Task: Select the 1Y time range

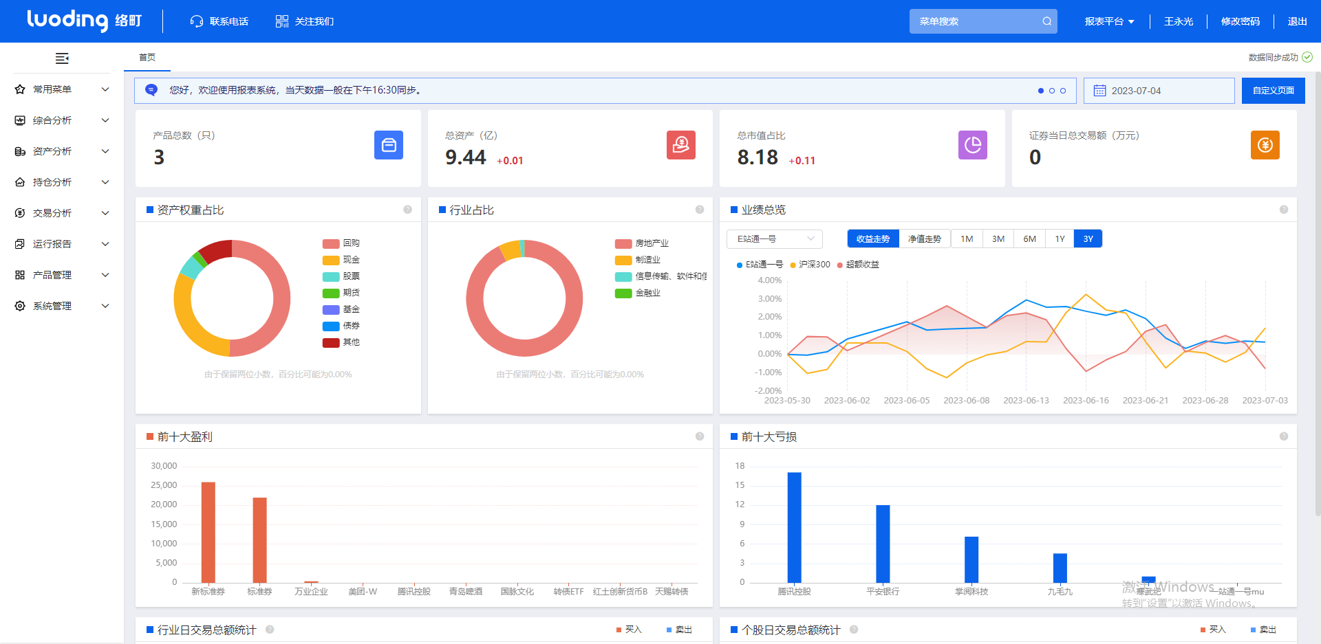Action: [1060, 238]
